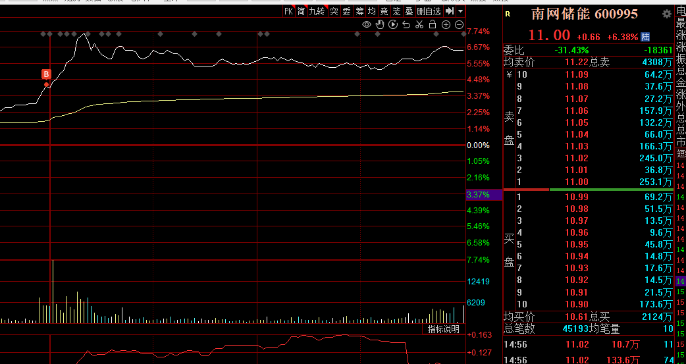The image size is (686, 364).
Task: Click the replay playback icon
Action: (x=393, y=24)
